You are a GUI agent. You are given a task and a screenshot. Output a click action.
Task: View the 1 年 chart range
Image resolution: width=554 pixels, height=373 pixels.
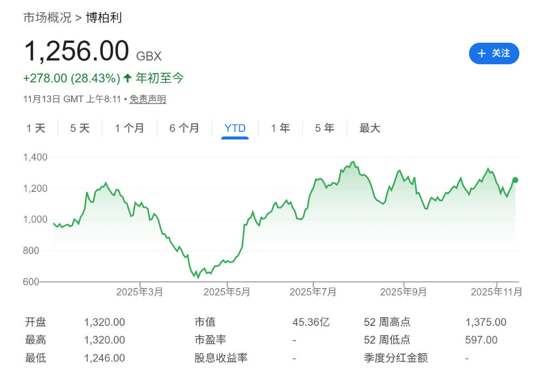click(x=280, y=128)
